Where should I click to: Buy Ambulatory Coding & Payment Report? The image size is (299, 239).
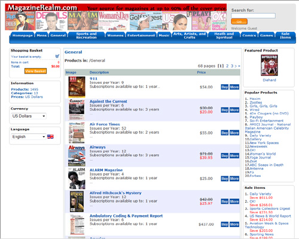(224, 225)
